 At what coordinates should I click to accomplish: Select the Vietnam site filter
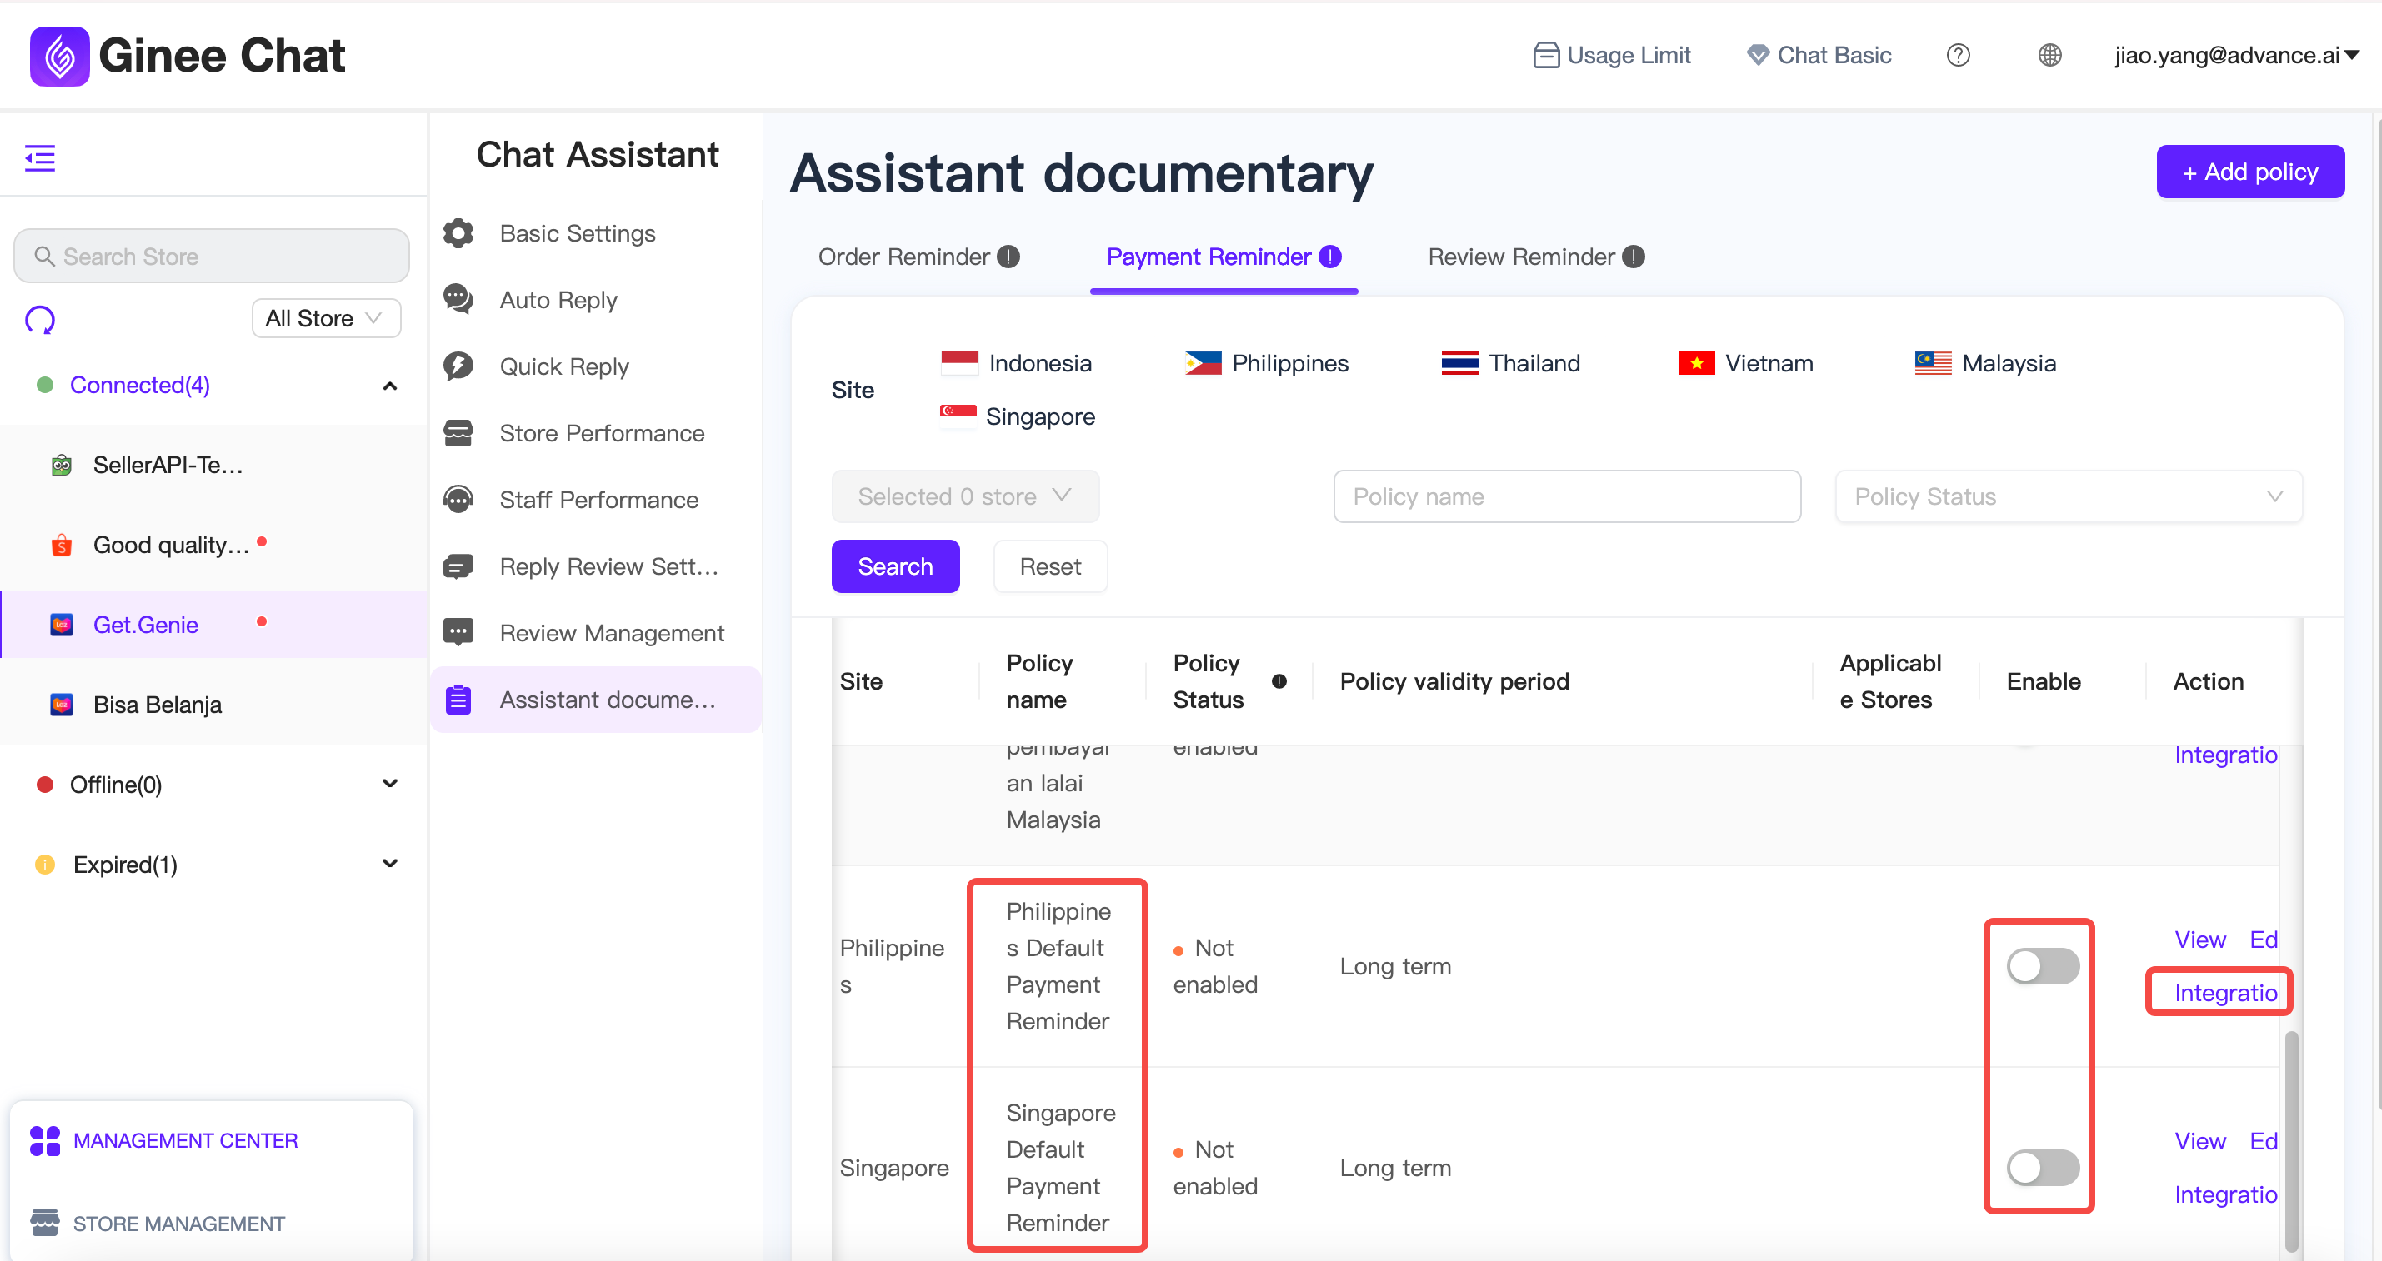click(1746, 363)
